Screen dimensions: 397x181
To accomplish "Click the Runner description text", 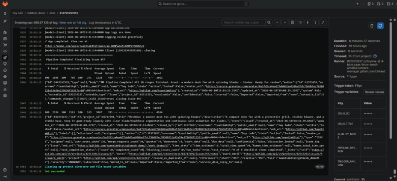I will click(366, 66).
